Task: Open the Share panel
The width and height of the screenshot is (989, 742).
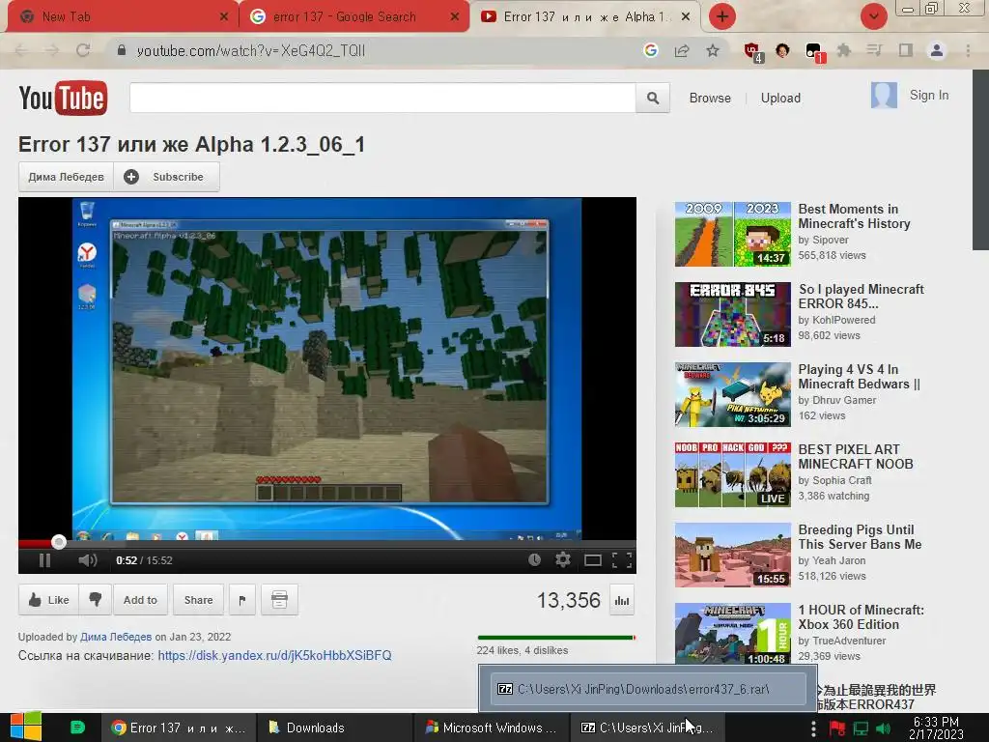Action: tap(198, 600)
